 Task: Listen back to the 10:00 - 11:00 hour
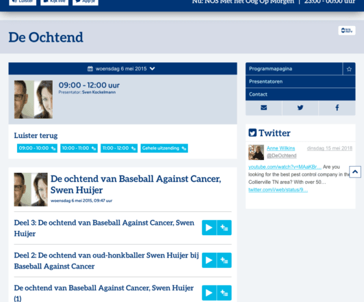tap(79, 148)
